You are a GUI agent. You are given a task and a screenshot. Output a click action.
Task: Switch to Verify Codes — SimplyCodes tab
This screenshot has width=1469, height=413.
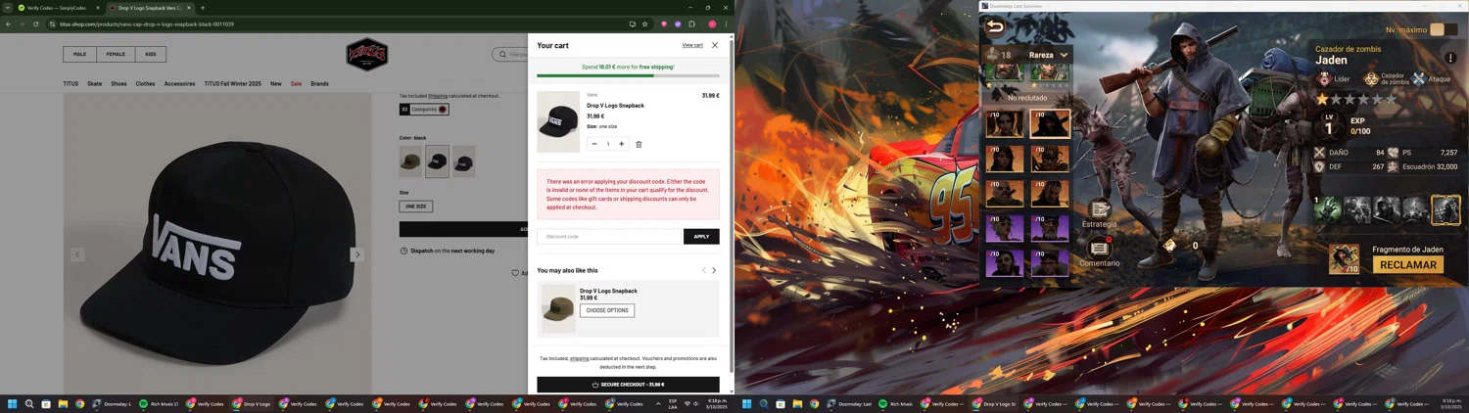point(58,8)
